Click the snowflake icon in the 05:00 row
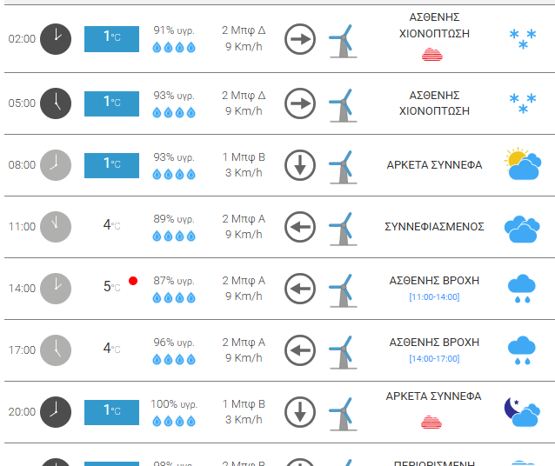 tap(522, 103)
